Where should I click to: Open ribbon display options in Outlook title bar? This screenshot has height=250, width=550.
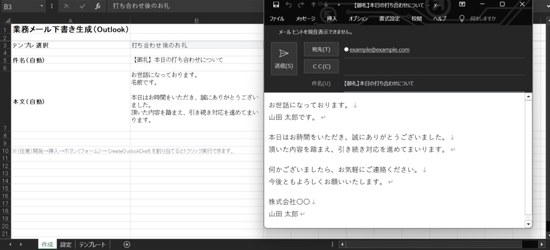point(462,4)
